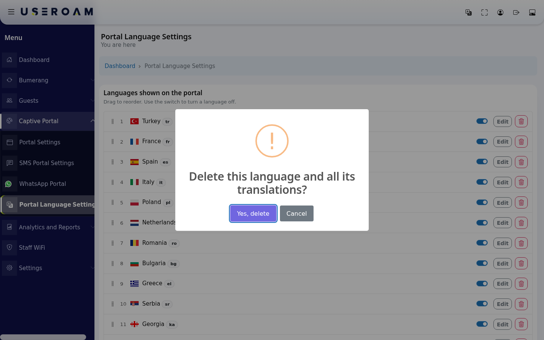544x340 pixels.
Task: Click the panel layout icon at top right
Action: click(x=532, y=12)
